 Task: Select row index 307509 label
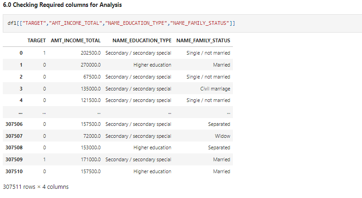(x=14, y=160)
